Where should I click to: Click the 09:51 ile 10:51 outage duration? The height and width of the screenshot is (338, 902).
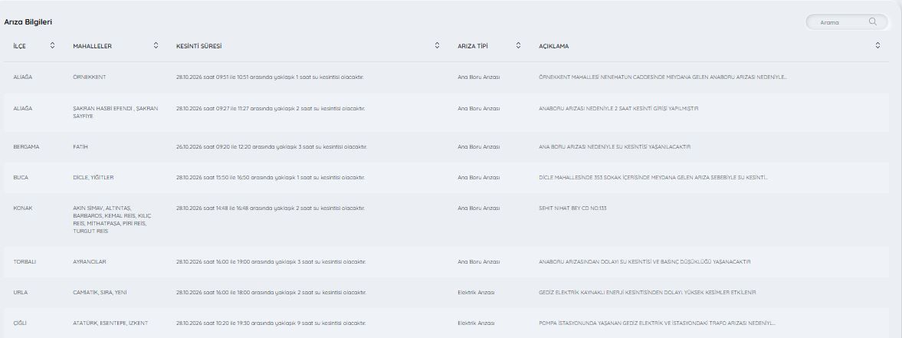(270, 77)
